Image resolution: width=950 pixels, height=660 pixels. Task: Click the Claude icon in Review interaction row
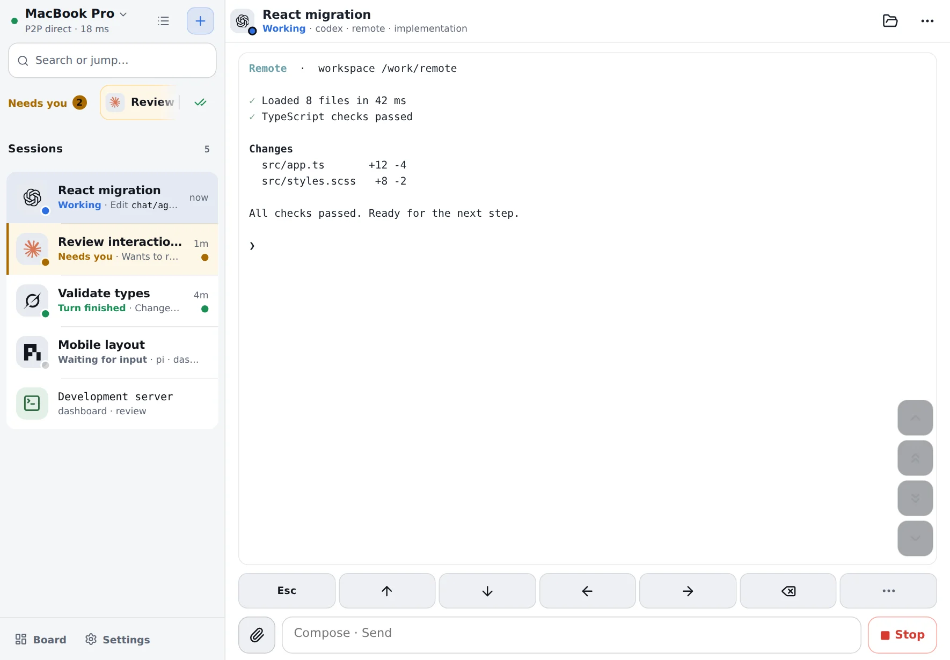[32, 249]
